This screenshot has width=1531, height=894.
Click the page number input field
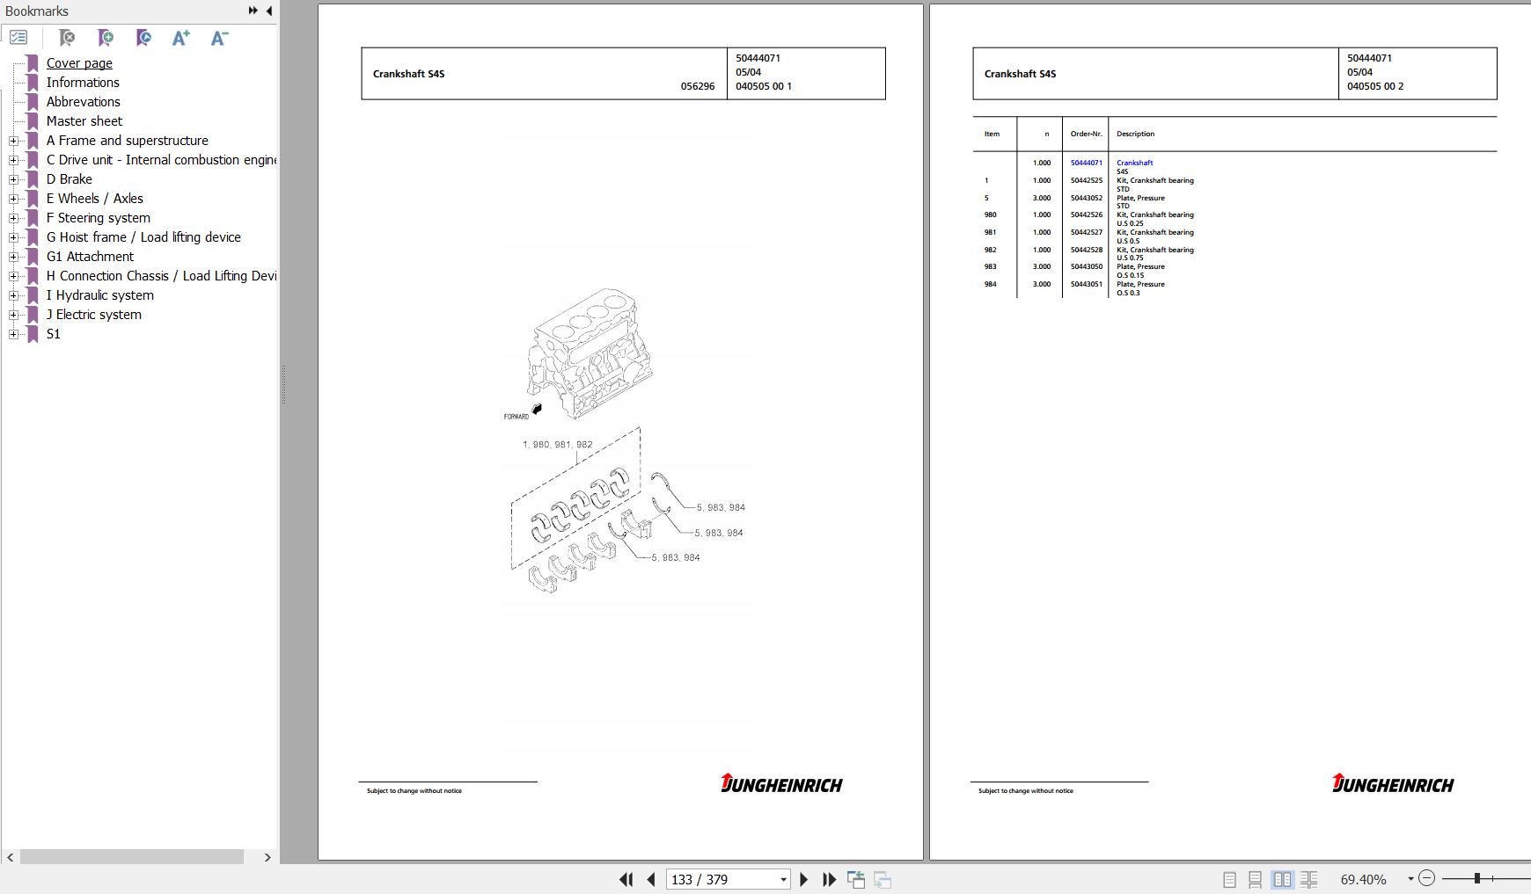tap(722, 879)
